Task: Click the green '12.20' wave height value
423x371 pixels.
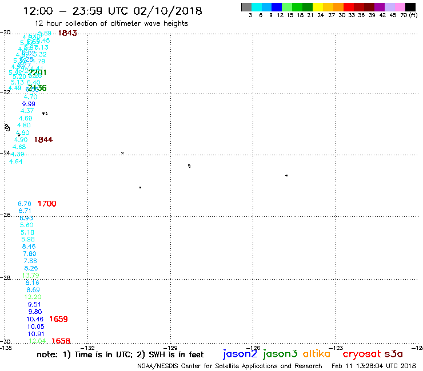Action: 33,297
